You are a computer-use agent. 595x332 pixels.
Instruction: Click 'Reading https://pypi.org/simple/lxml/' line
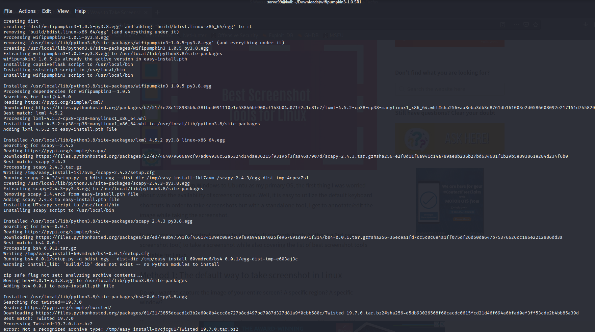53,102
